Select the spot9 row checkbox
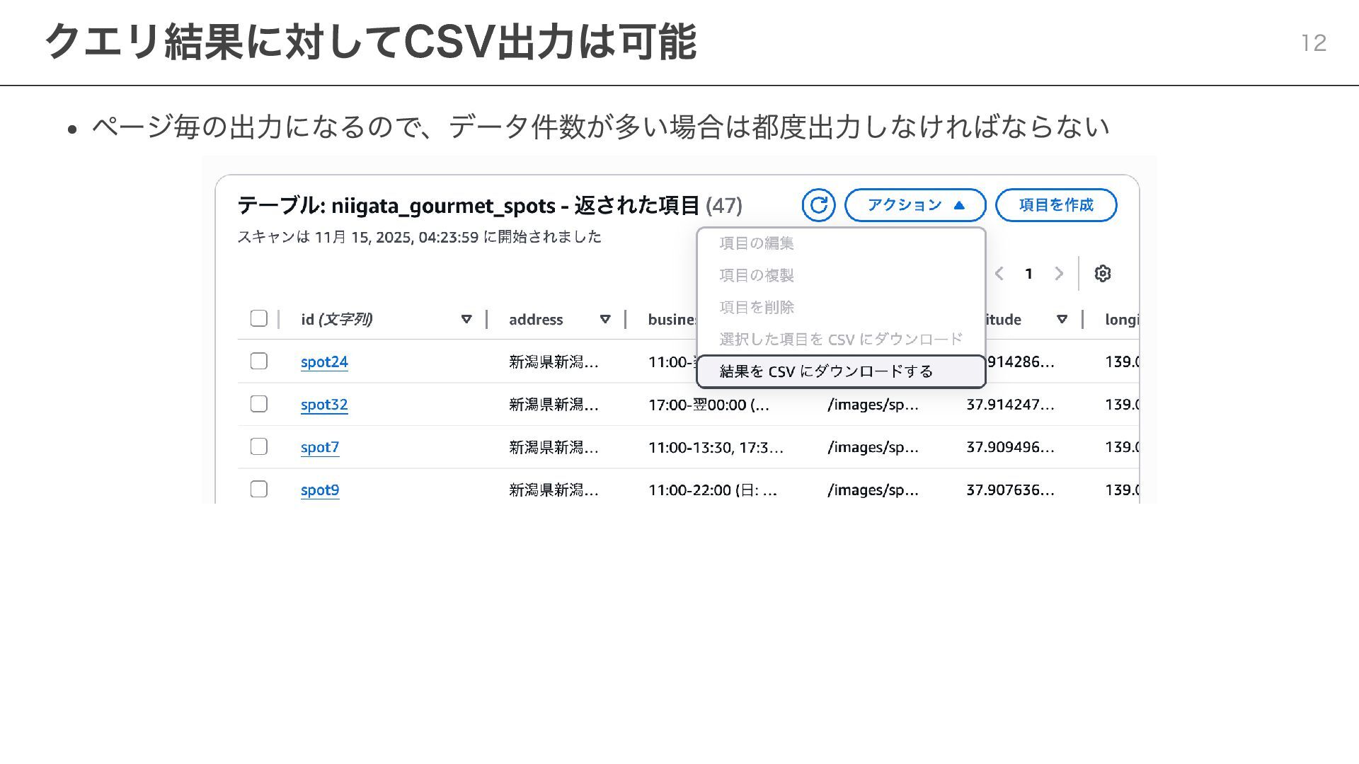 [x=259, y=490]
